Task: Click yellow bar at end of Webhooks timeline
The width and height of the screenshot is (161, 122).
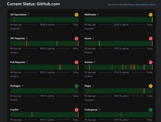Action: click(152, 20)
